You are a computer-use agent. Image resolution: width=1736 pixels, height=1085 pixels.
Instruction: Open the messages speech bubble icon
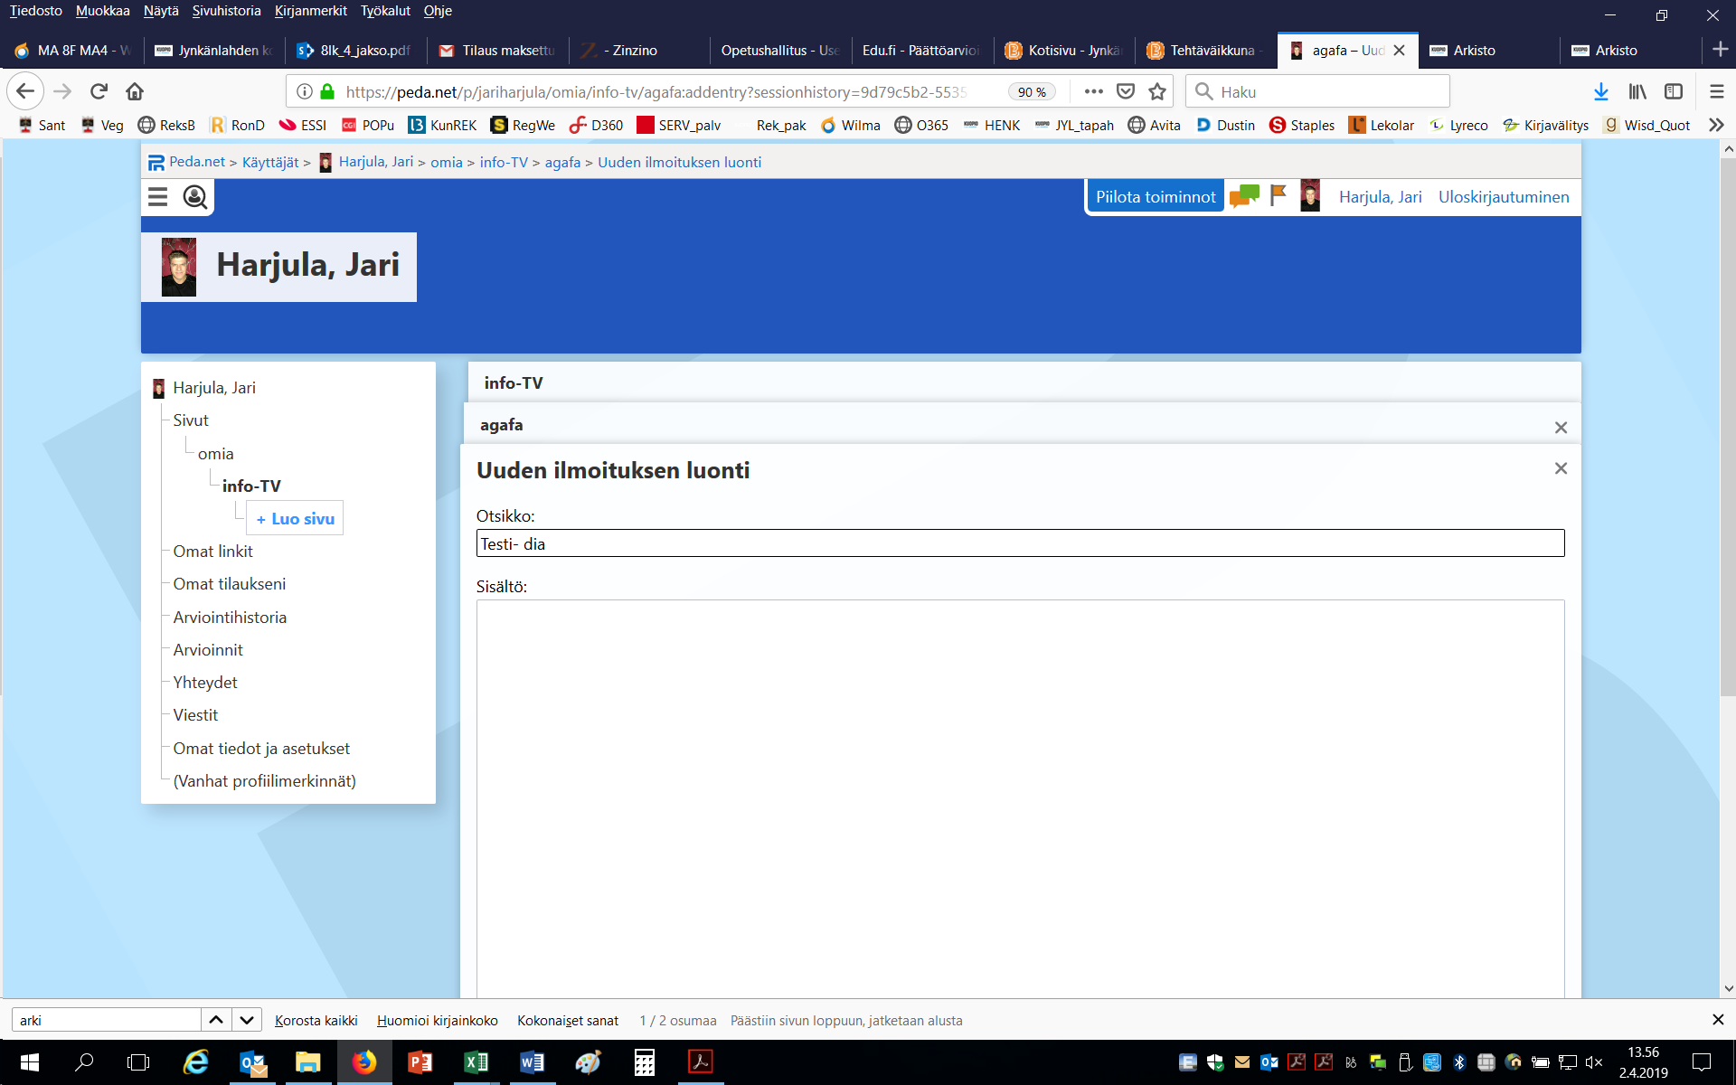pos(1244,196)
